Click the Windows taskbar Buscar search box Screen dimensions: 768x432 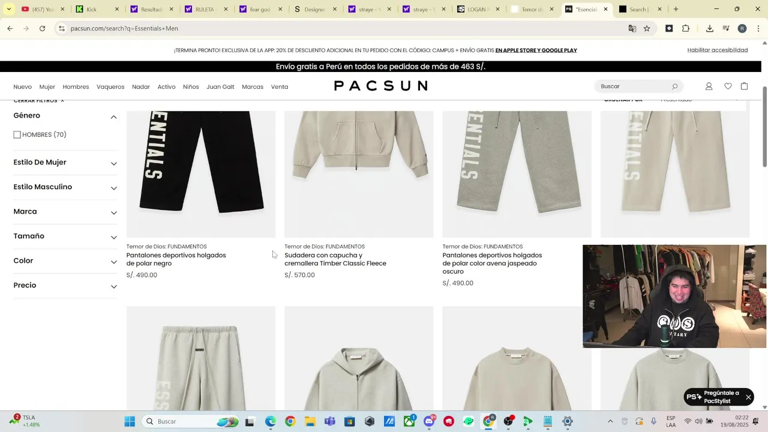click(192, 421)
